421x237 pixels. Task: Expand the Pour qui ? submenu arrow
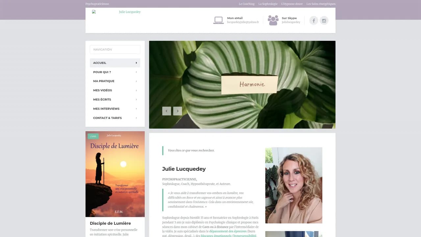pos(136,72)
